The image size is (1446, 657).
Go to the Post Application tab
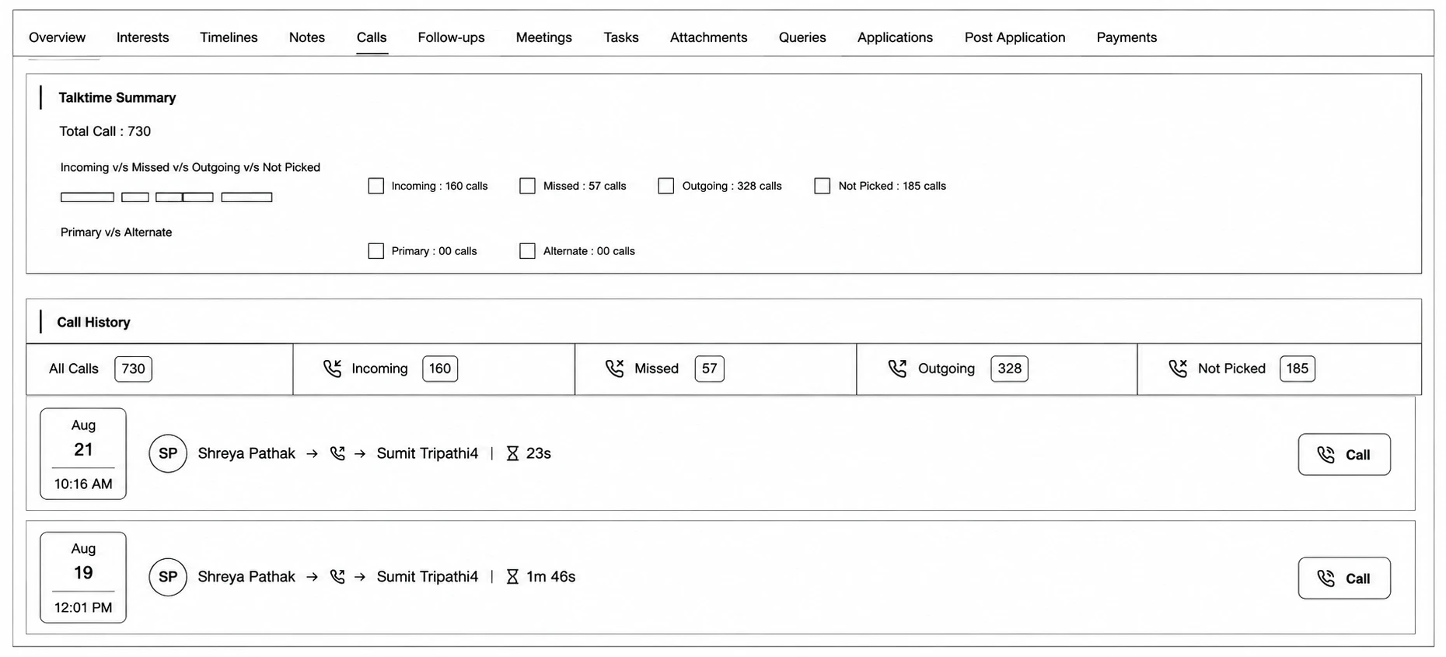point(1015,37)
